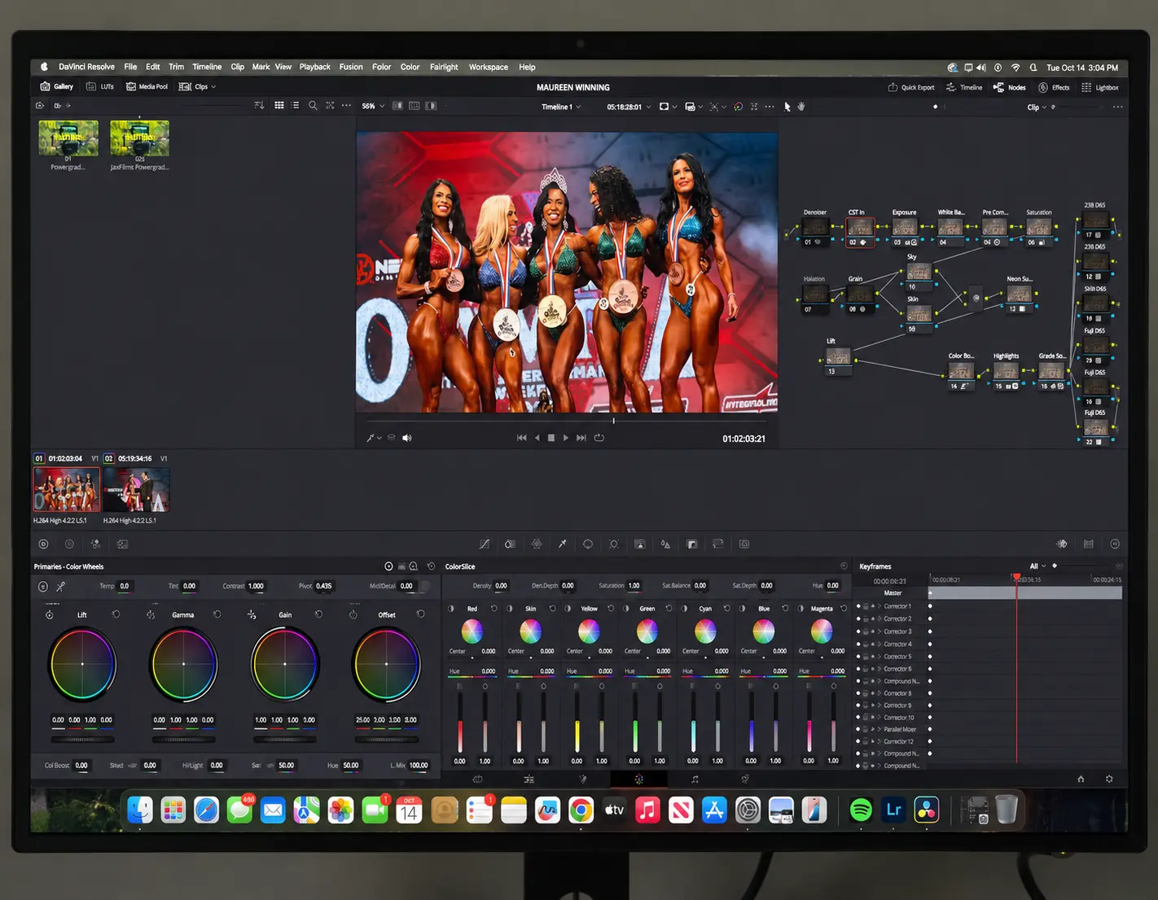Expand the Corrector 10 keyframe track
The height and width of the screenshot is (900, 1158).
[880, 718]
